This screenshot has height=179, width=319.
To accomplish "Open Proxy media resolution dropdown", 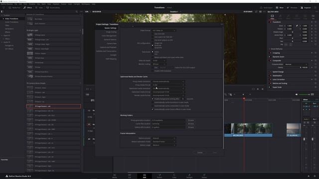I will (168, 82).
